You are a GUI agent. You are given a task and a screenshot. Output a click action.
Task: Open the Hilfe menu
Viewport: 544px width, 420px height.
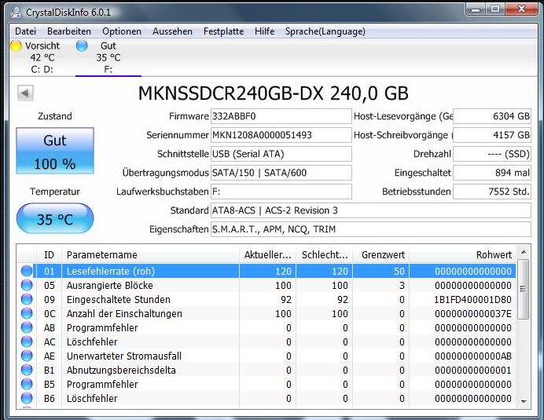coord(264,31)
